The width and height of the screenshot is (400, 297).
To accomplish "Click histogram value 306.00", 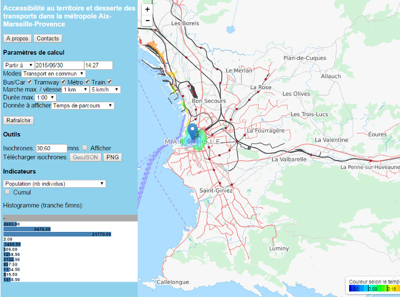I will (10, 250).
